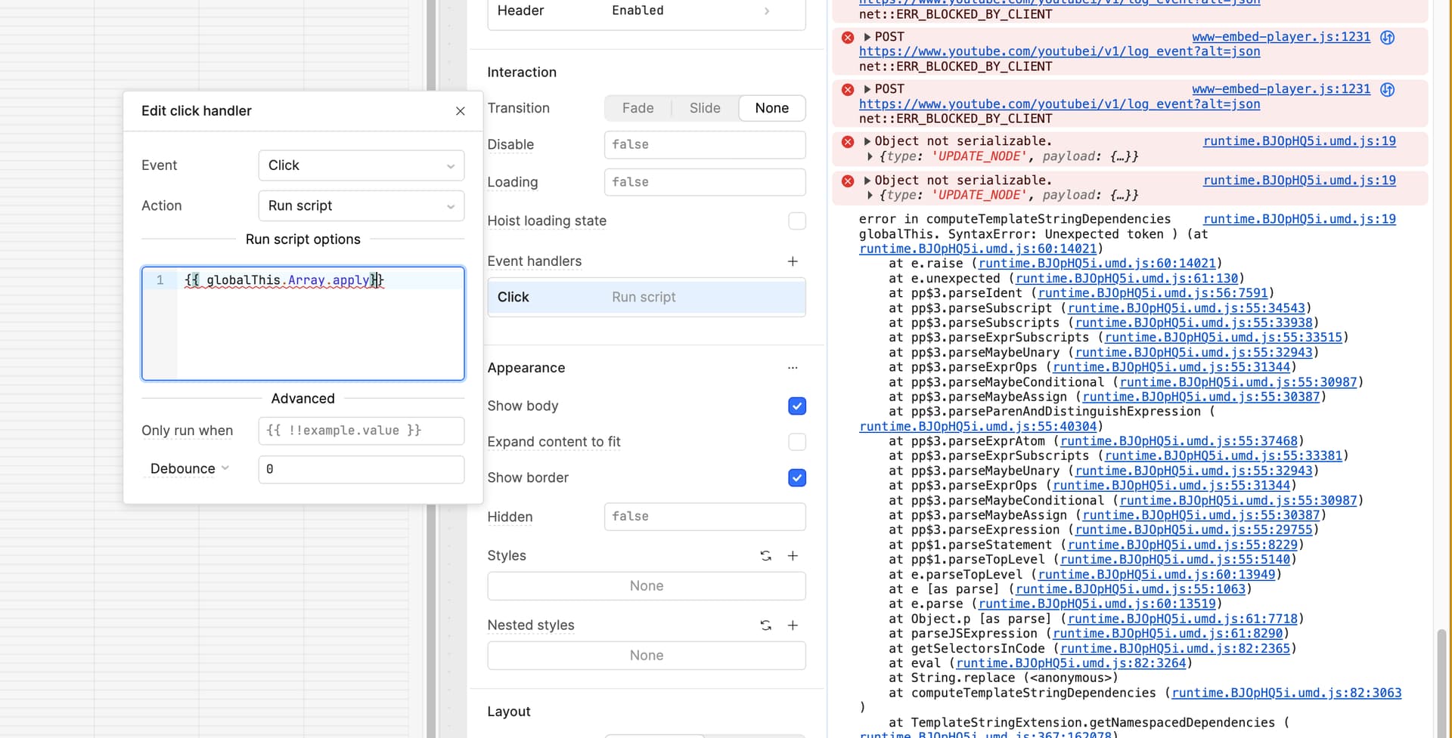
Task: Click the Only run when input field
Action: click(361, 431)
